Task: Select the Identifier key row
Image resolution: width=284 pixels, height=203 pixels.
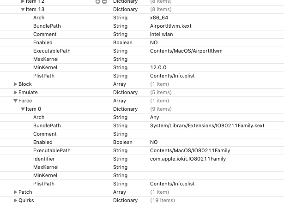Action: (x=44, y=159)
